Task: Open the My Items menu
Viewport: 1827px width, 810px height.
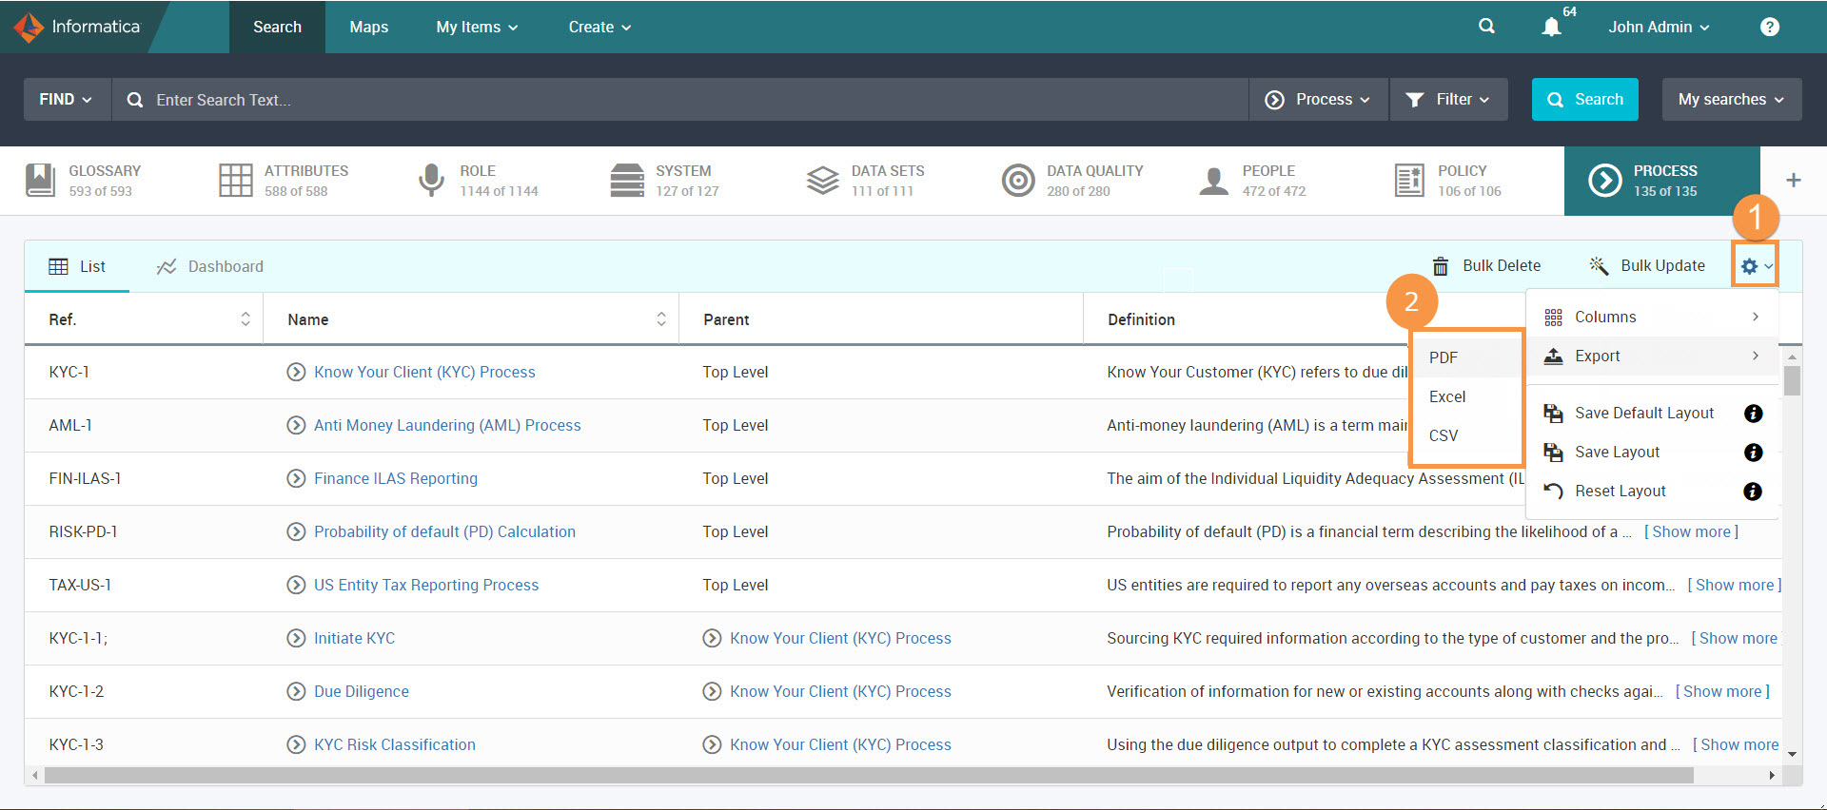Action: pyautogui.click(x=477, y=27)
